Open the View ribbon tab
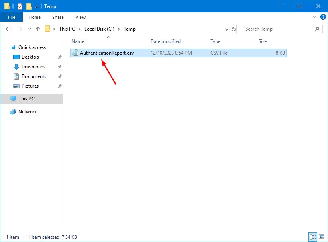The height and width of the screenshot is (242, 328). (80, 17)
